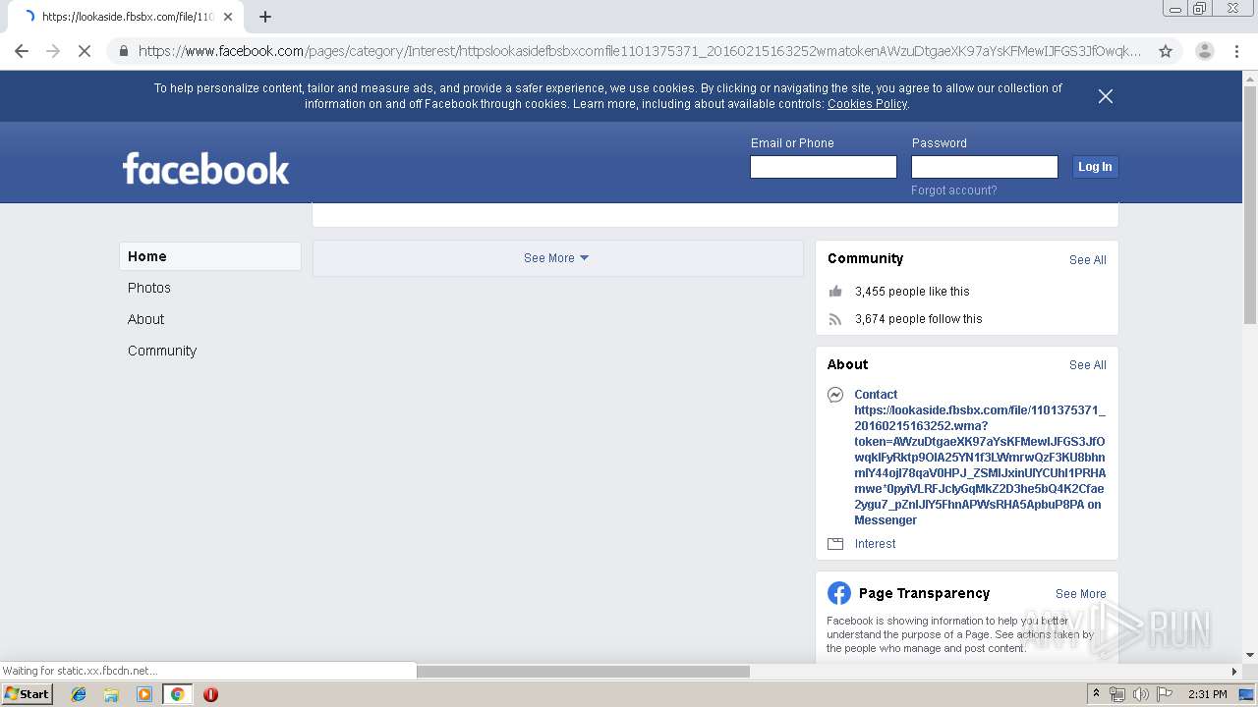Click the Log In button

pyautogui.click(x=1095, y=167)
